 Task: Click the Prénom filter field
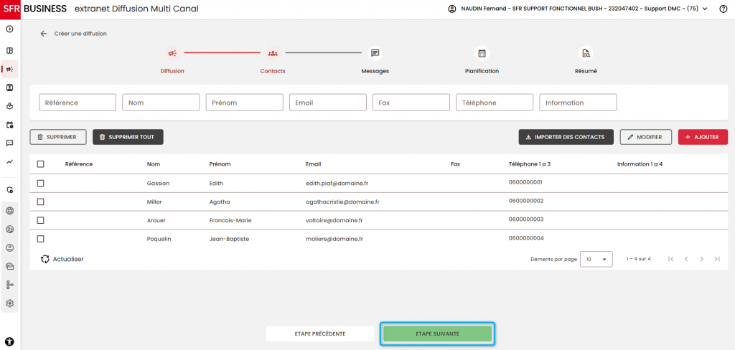[x=244, y=103]
